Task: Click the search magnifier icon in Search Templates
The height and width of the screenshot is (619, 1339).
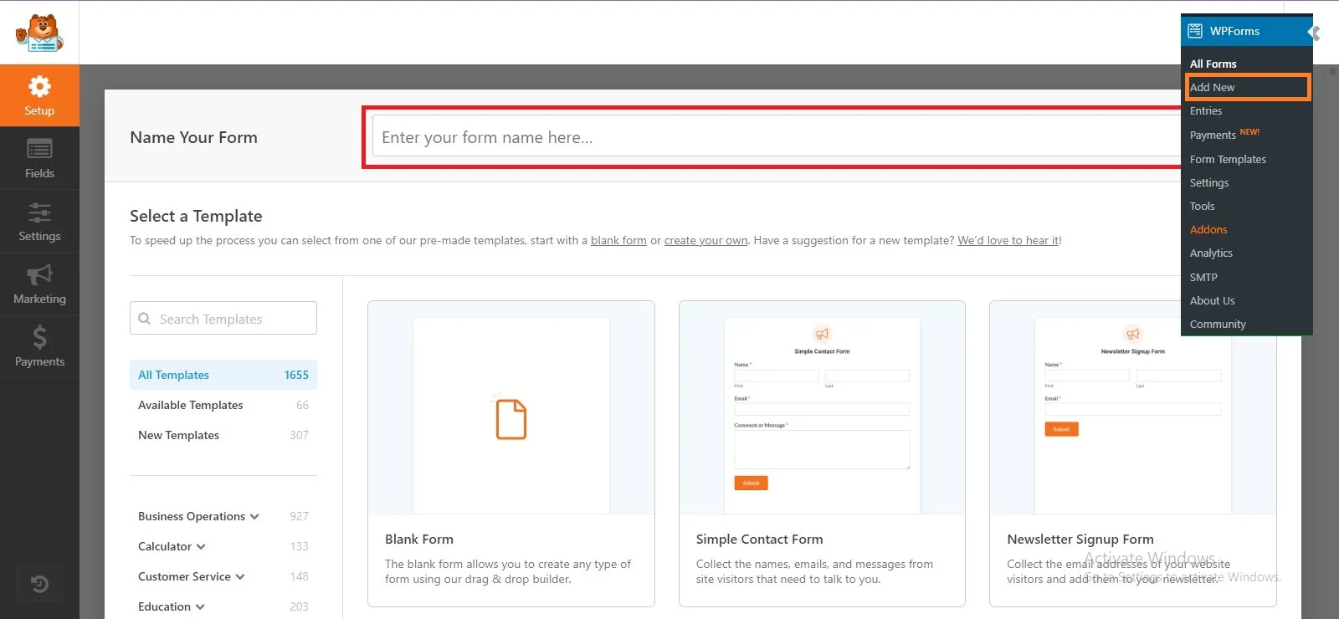Action: 145,319
